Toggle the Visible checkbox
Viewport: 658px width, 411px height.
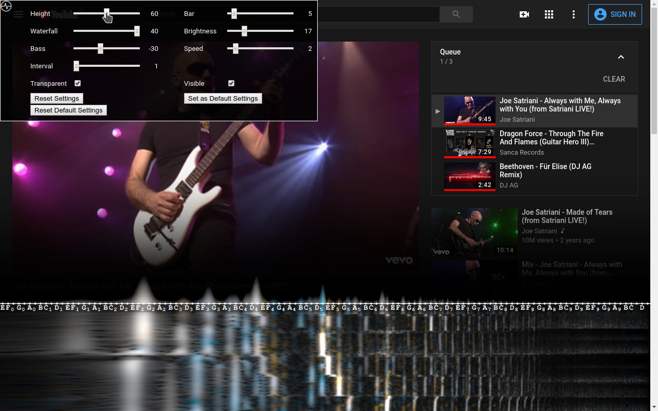231,83
